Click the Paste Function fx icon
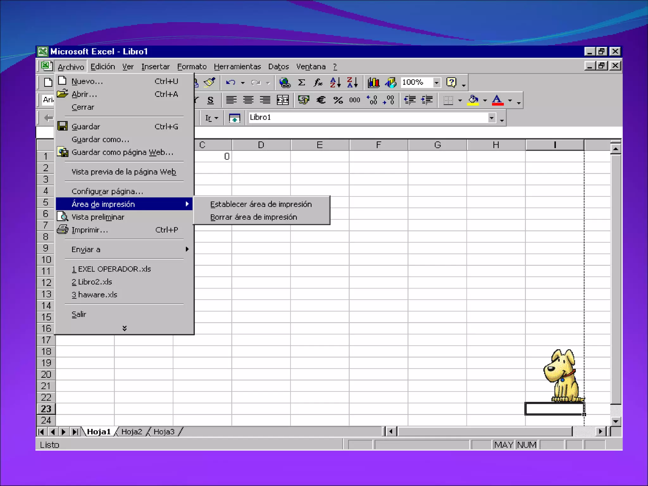 click(318, 83)
